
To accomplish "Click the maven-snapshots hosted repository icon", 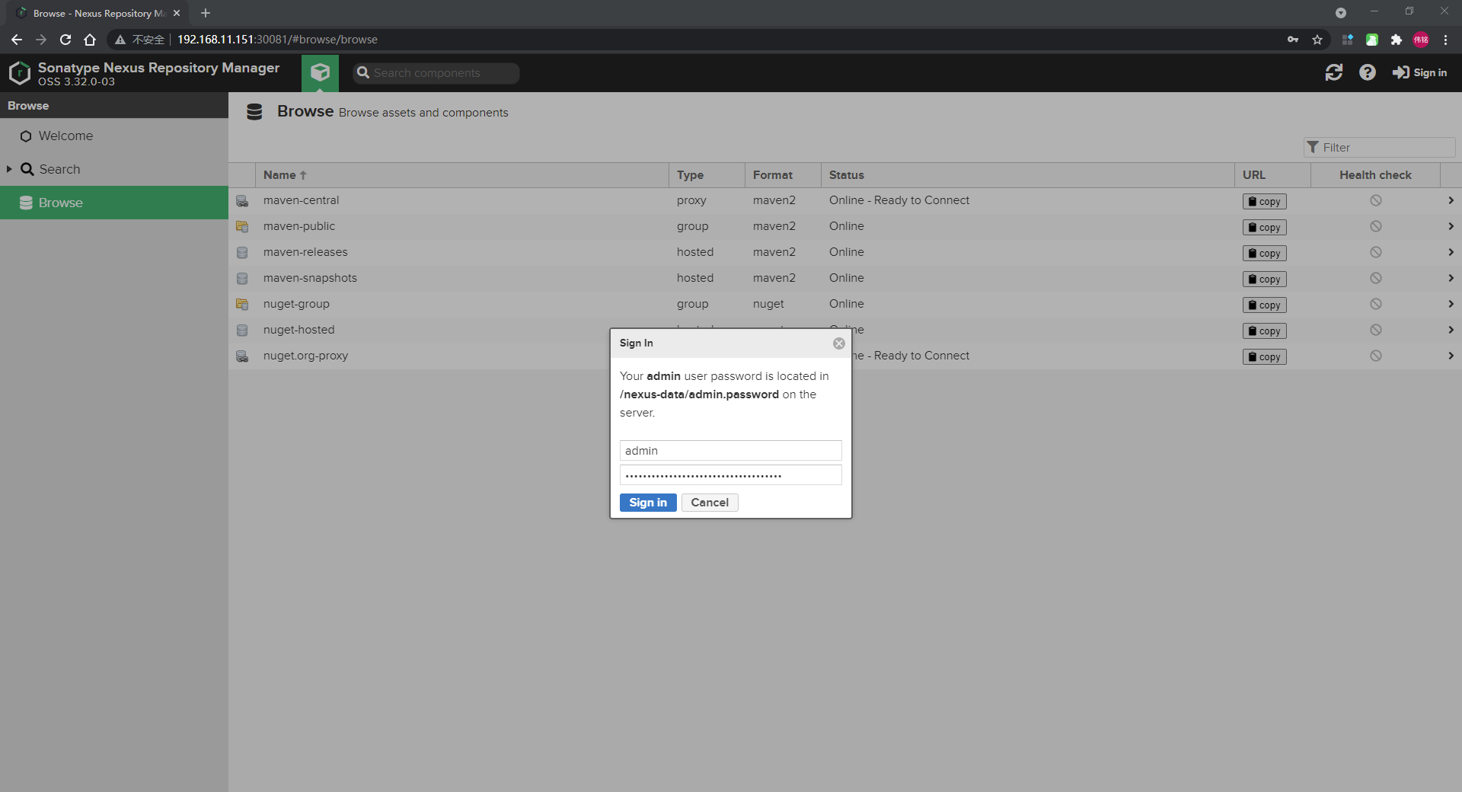I will coord(242,279).
